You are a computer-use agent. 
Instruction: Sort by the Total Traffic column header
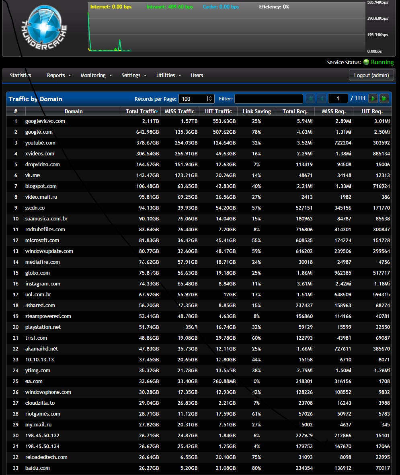tap(142, 112)
